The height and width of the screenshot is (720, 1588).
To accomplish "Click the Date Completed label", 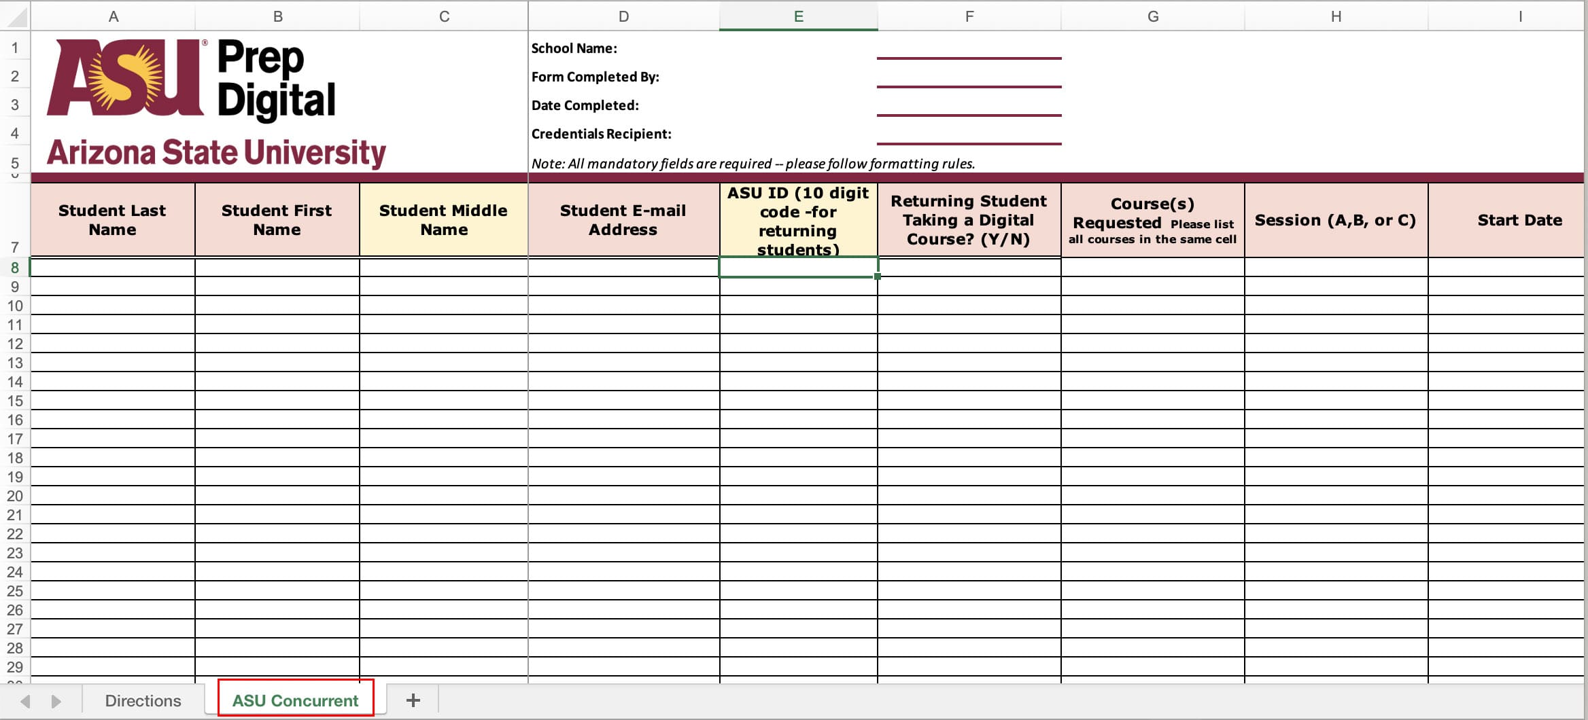I will (585, 105).
